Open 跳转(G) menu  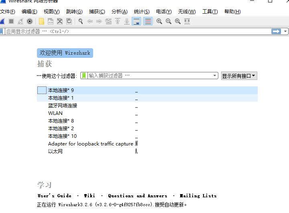[x=74, y=12]
